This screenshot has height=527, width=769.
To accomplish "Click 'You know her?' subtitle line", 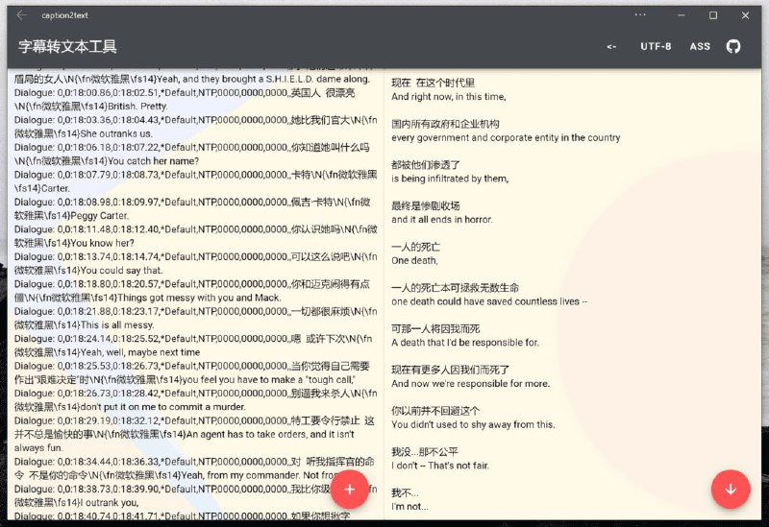I will [x=102, y=244].
